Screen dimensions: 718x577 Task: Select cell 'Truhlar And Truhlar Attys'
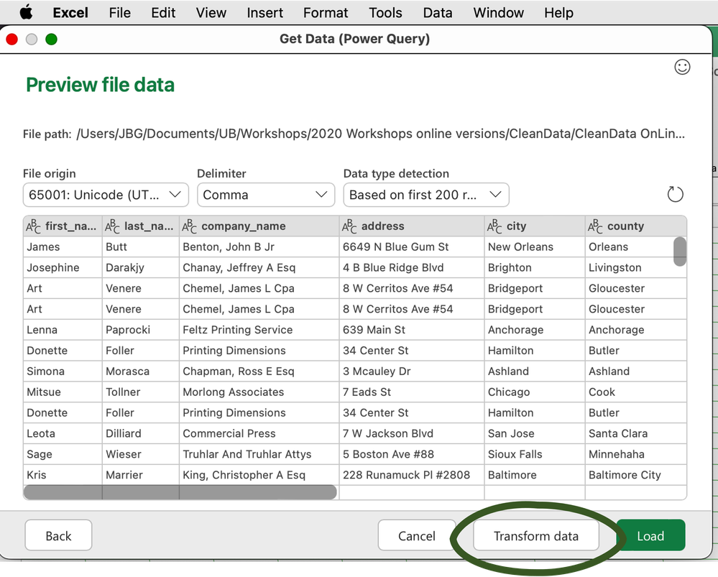tap(259, 454)
